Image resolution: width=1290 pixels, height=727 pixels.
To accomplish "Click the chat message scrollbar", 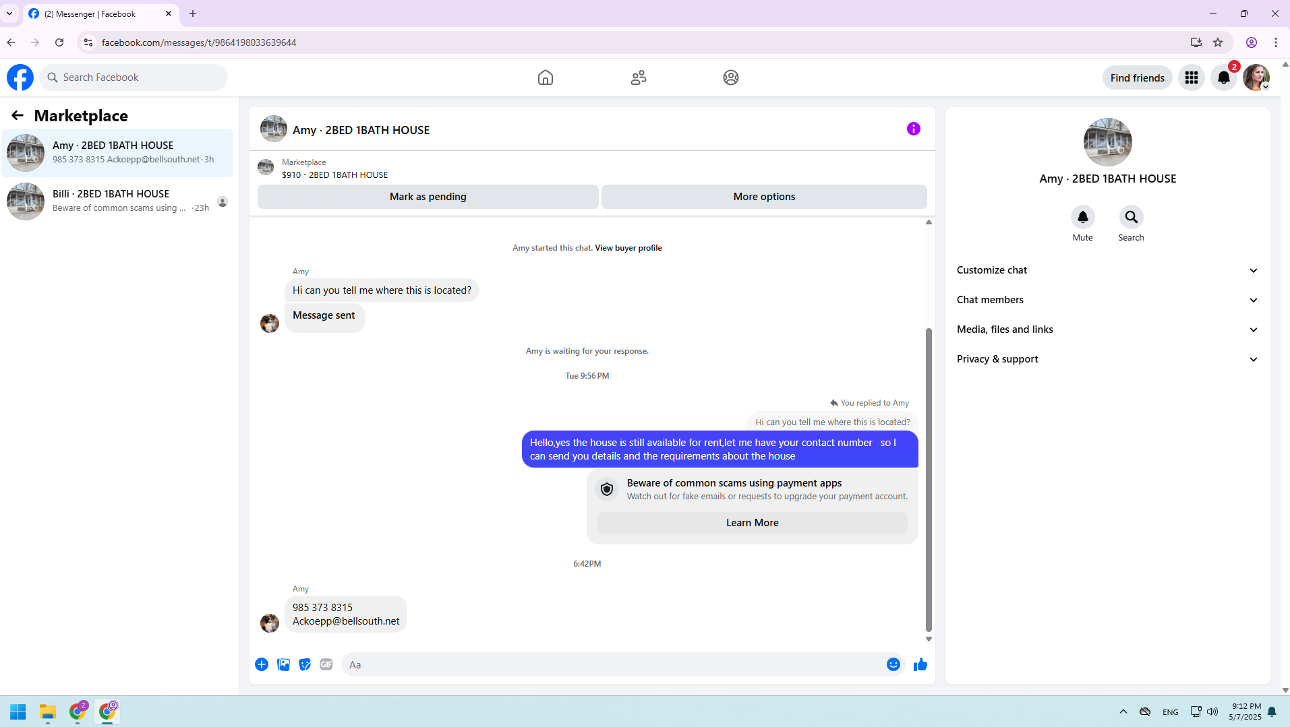I will coord(929,480).
